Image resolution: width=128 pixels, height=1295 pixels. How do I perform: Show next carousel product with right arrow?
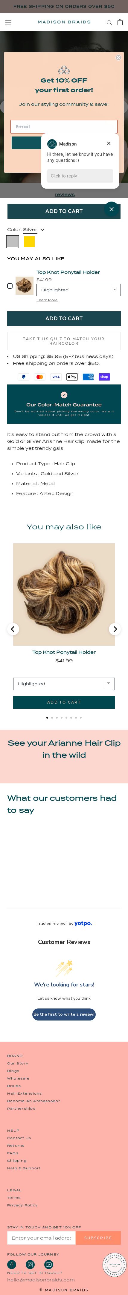[x=115, y=629]
